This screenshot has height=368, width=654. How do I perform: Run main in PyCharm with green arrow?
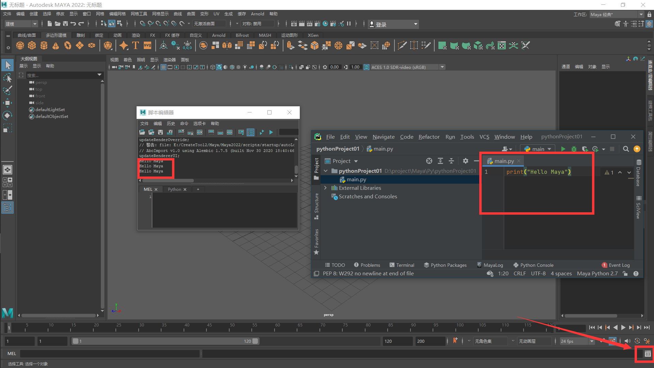563,149
